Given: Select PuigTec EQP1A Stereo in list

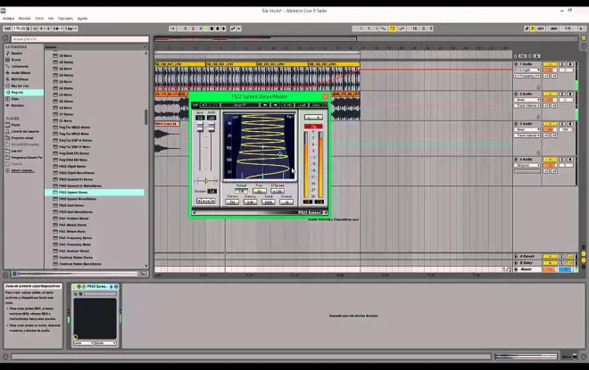Looking at the screenshot, I should 75,140.
